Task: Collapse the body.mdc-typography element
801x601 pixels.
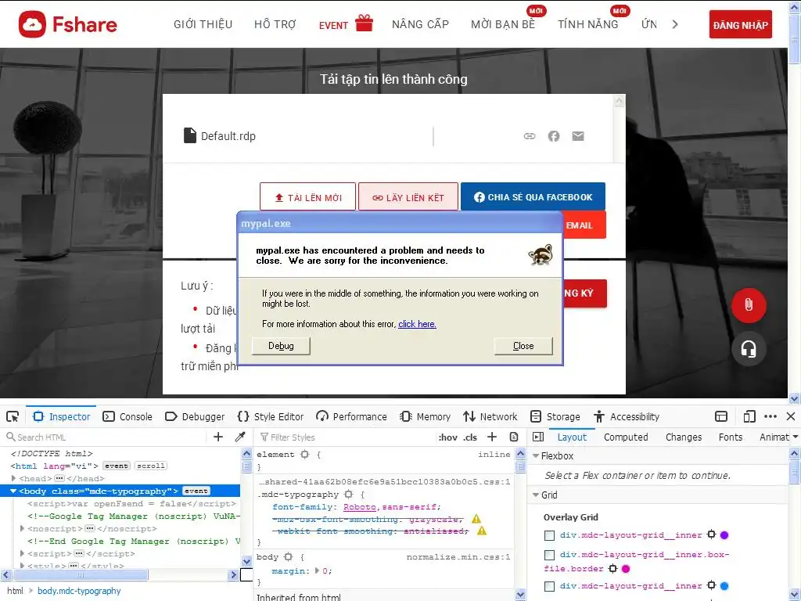Action: (13, 491)
